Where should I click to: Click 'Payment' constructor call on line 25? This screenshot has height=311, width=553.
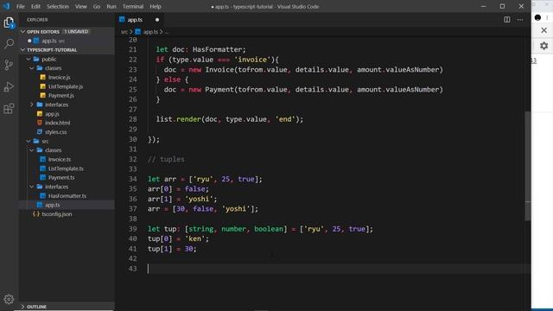pyautogui.click(x=219, y=90)
